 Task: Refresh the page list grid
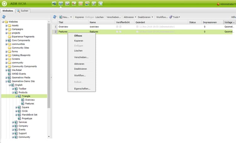[x=55, y=17]
